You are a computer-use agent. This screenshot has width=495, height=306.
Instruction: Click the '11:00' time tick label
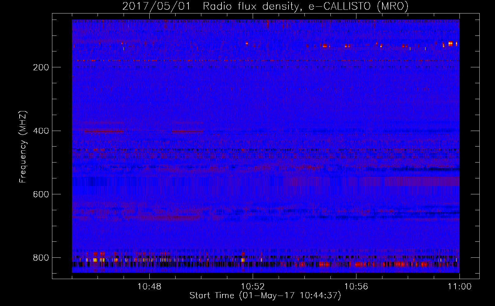click(x=460, y=287)
